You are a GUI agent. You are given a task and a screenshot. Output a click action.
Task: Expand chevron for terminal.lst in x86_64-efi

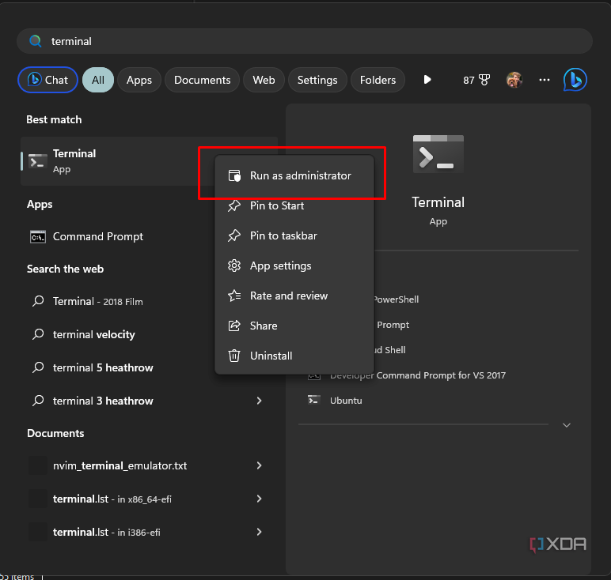[259, 499]
